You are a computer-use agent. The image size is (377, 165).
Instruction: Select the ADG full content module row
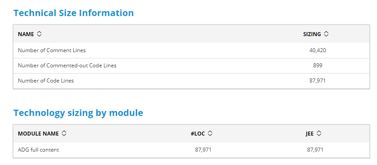(x=191, y=150)
